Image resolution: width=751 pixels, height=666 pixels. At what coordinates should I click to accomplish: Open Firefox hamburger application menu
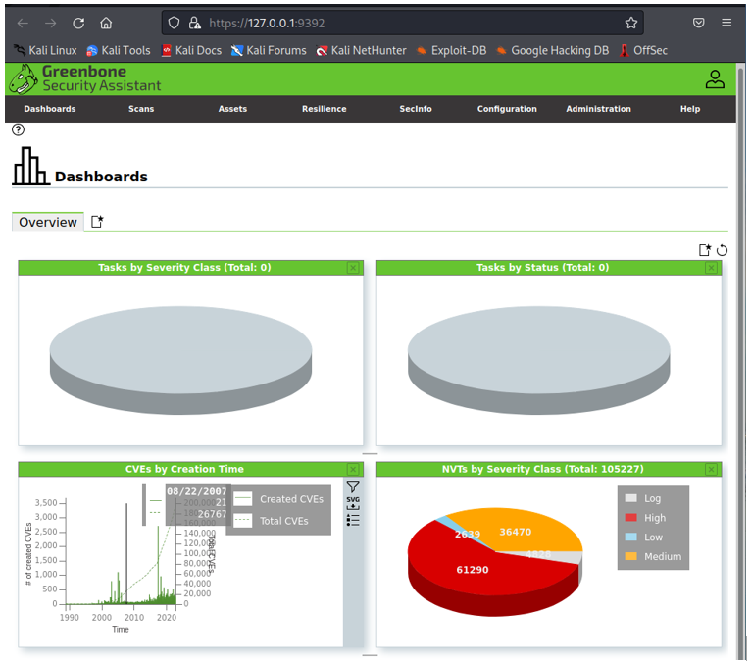coord(726,23)
